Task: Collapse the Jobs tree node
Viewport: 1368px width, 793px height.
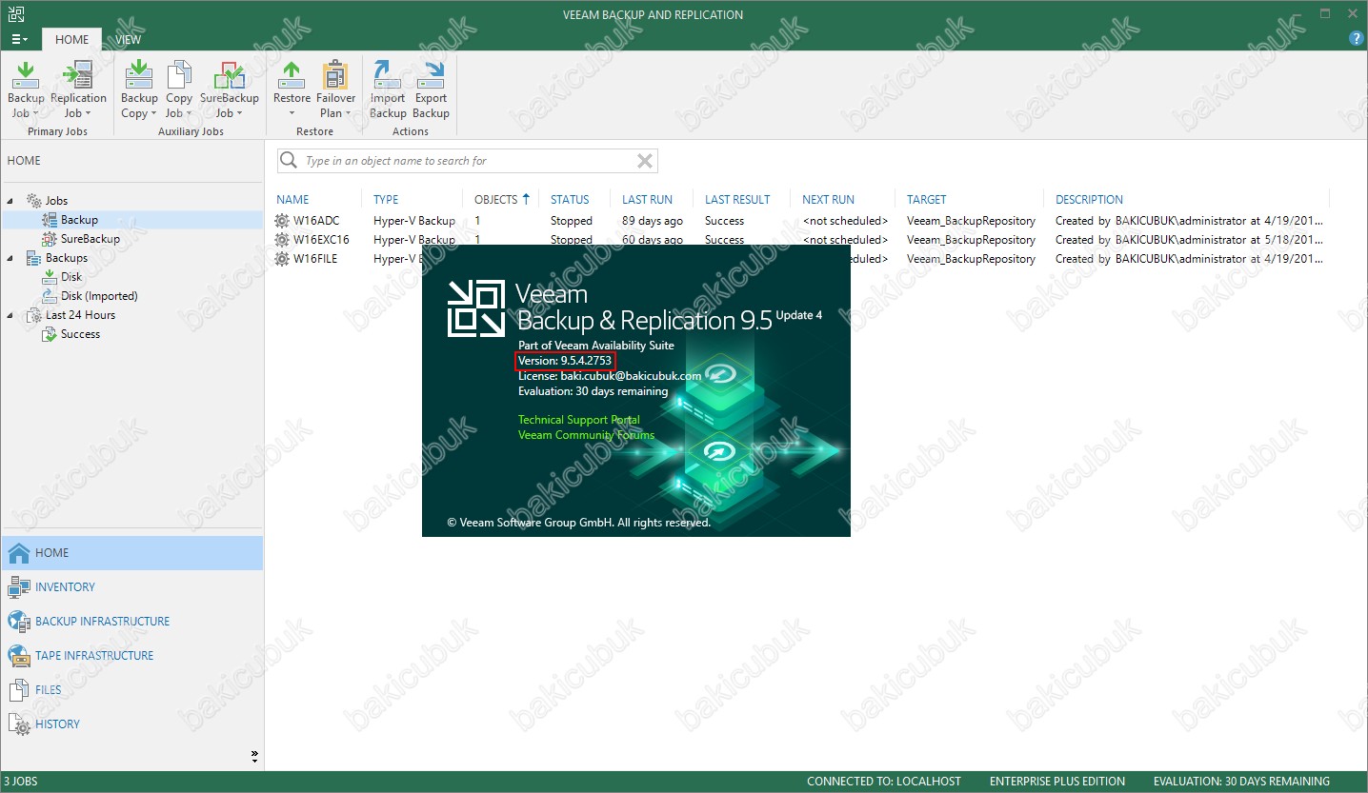Action: (10, 201)
